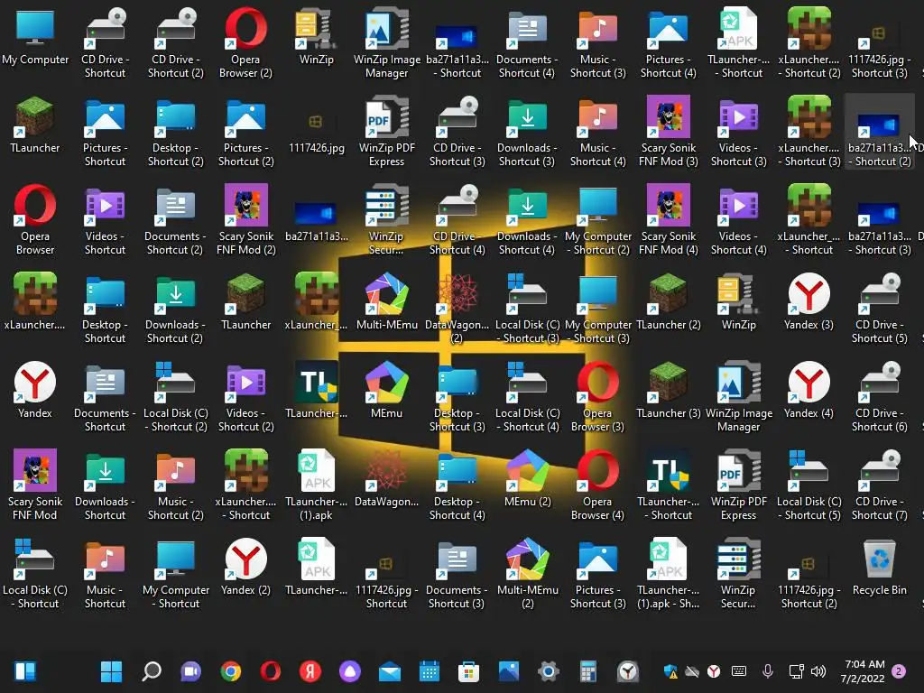Select Opera Browser (4) desktop icon
Screen dimensions: 924x693
tap(597, 484)
